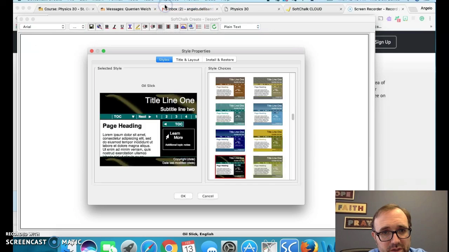Align text right
Image resolution: width=449 pixels, height=252 pixels.
pos(176,27)
